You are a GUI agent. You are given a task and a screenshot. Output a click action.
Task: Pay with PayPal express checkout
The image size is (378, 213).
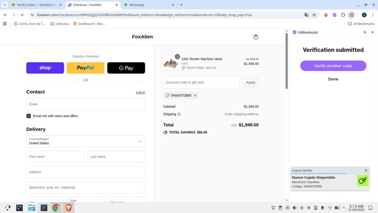click(x=86, y=68)
